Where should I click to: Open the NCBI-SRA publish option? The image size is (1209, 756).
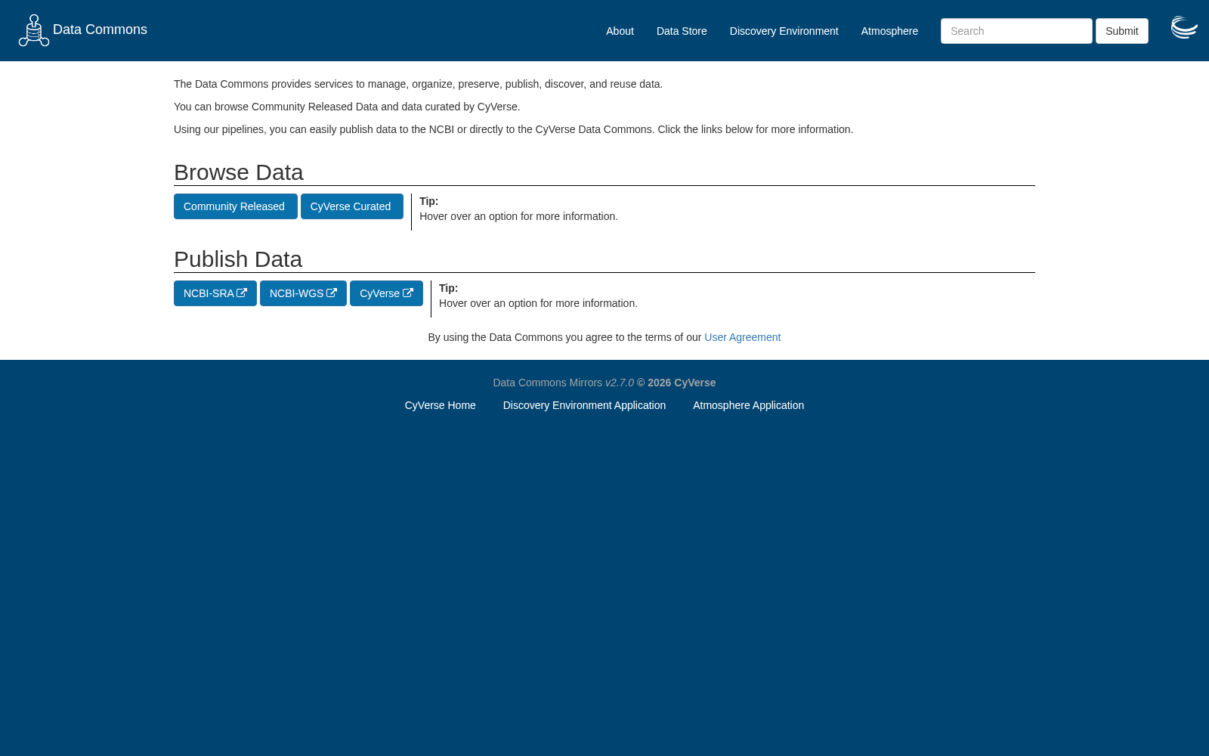(x=215, y=293)
